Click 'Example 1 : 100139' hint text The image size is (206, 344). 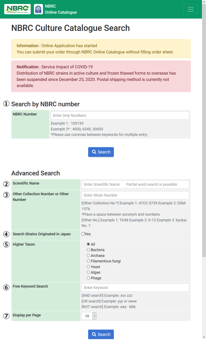(67, 123)
